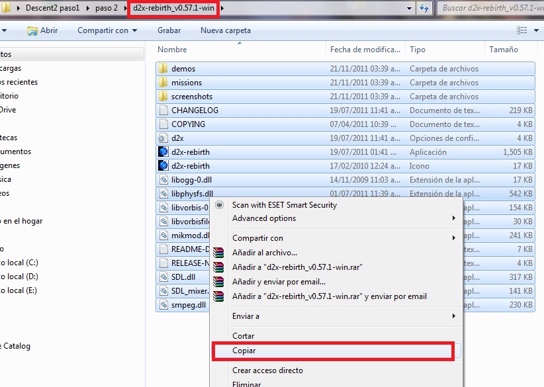544x387 pixels.
Task: Select the Catalog item in sidebar
Action: click(x=15, y=346)
